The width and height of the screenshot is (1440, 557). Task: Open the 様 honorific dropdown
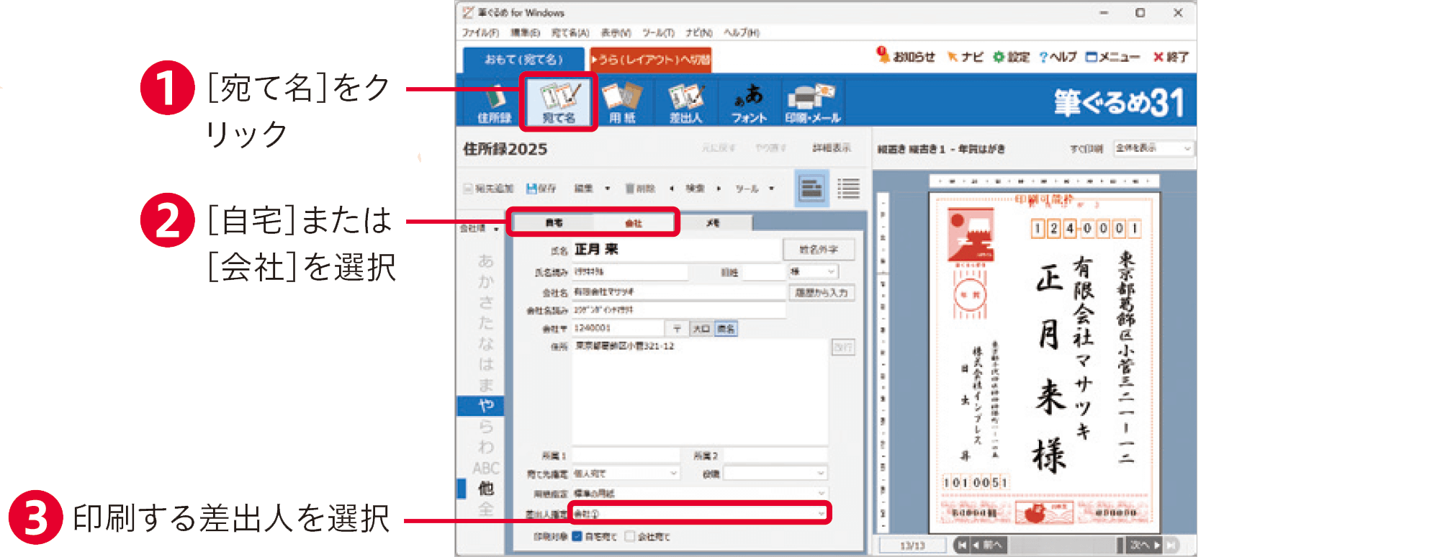coord(813,271)
